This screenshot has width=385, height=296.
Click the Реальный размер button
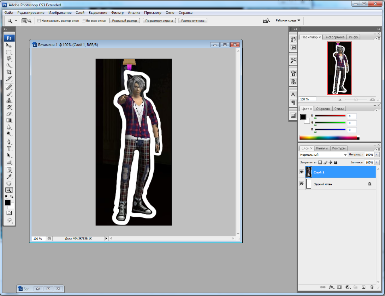125,21
